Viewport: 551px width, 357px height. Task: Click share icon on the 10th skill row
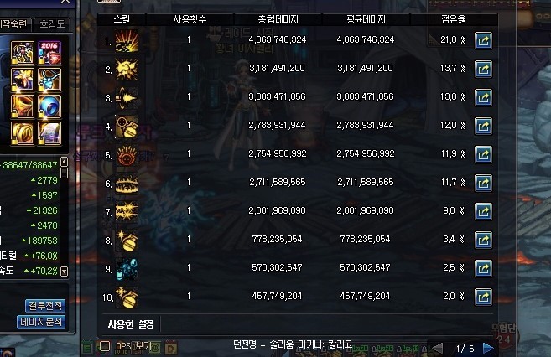[x=483, y=297]
